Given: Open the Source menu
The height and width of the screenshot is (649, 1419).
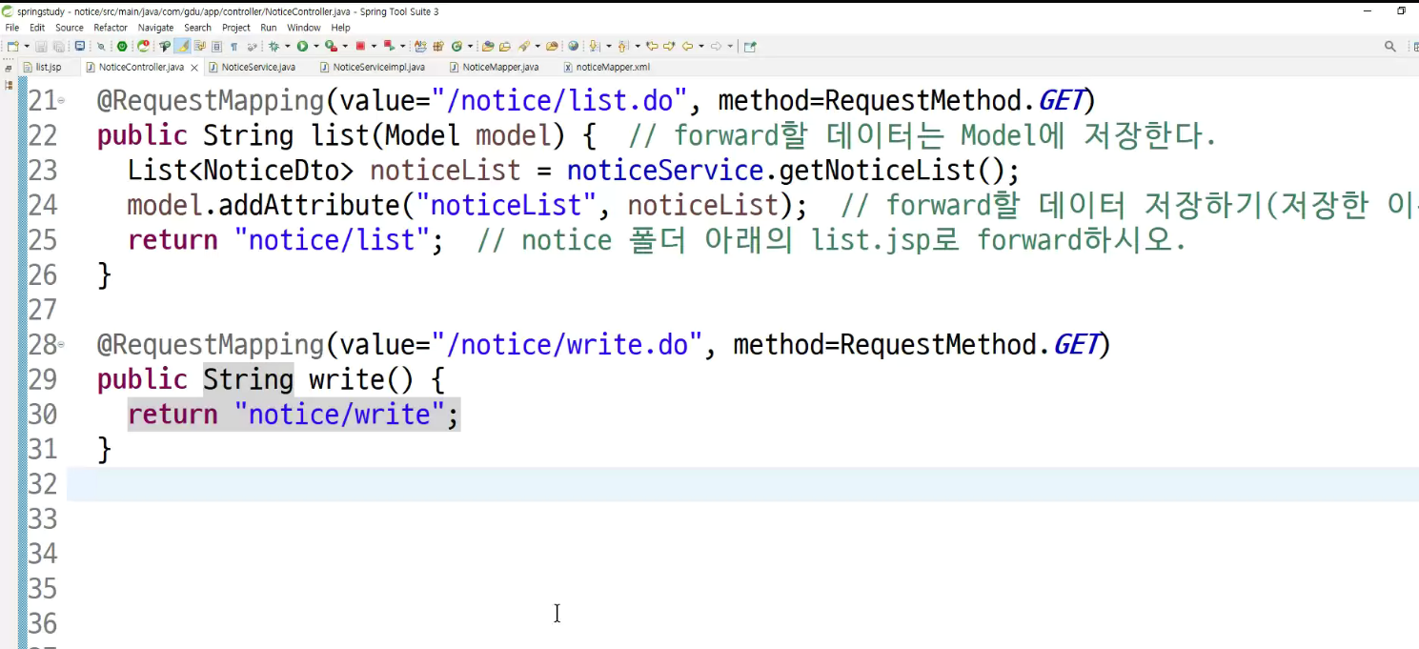Looking at the screenshot, I should pyautogui.click(x=70, y=28).
